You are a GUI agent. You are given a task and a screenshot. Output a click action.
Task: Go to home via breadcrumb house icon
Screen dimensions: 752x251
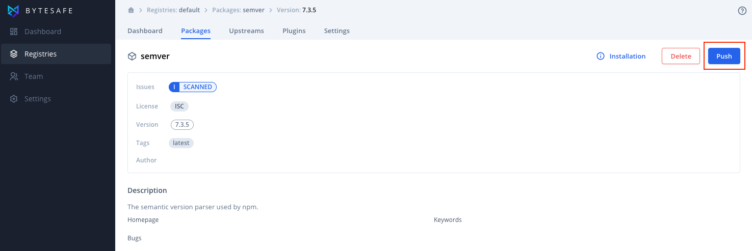coord(131,10)
